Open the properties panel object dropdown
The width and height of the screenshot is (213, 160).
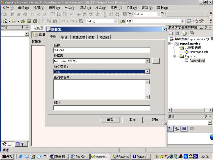[x=210, y=122]
